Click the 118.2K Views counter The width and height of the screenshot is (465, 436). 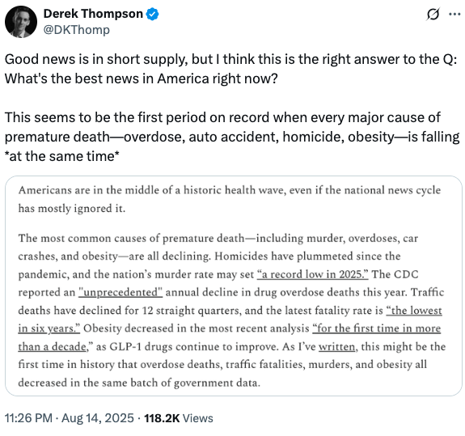click(179, 418)
